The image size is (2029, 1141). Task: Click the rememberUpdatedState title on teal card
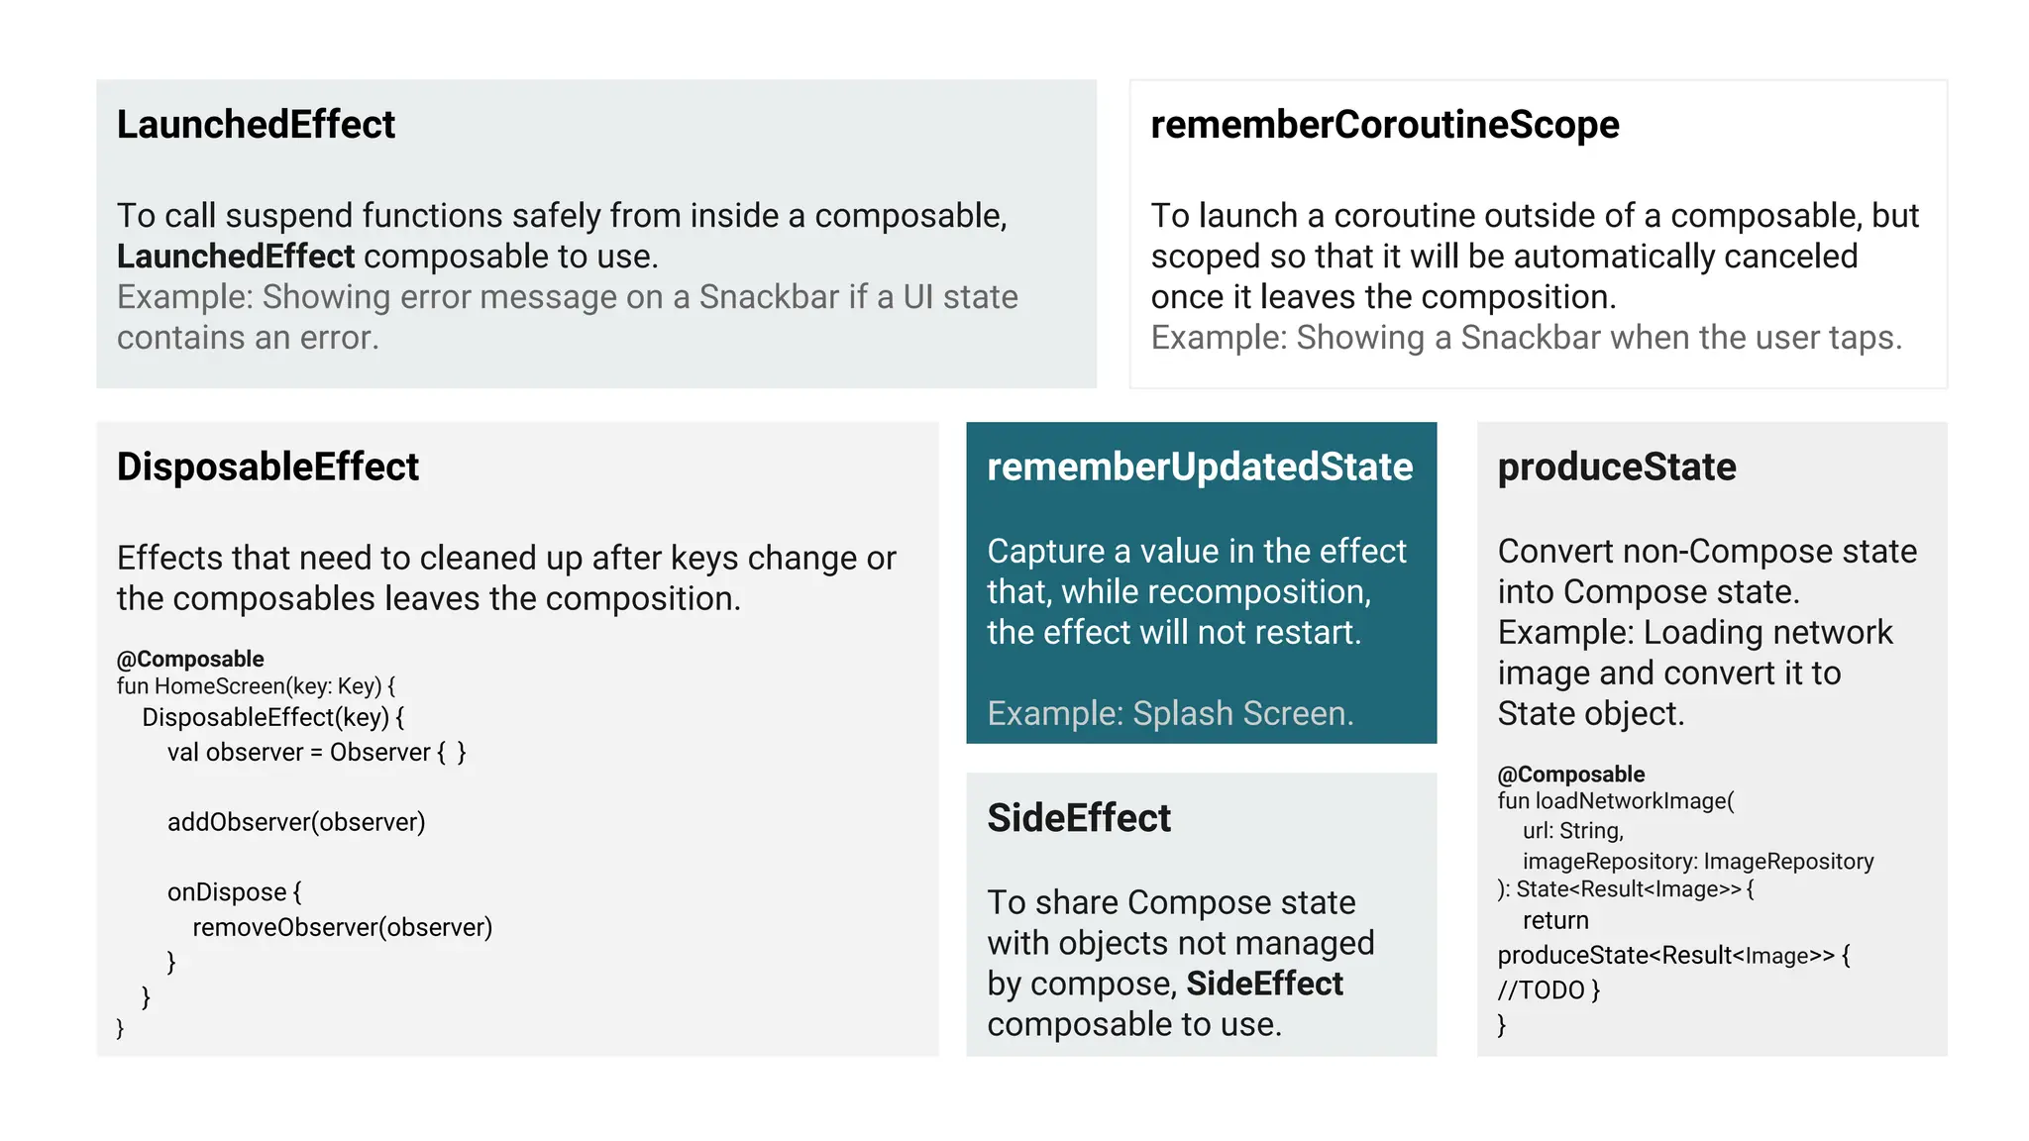coord(1200,467)
